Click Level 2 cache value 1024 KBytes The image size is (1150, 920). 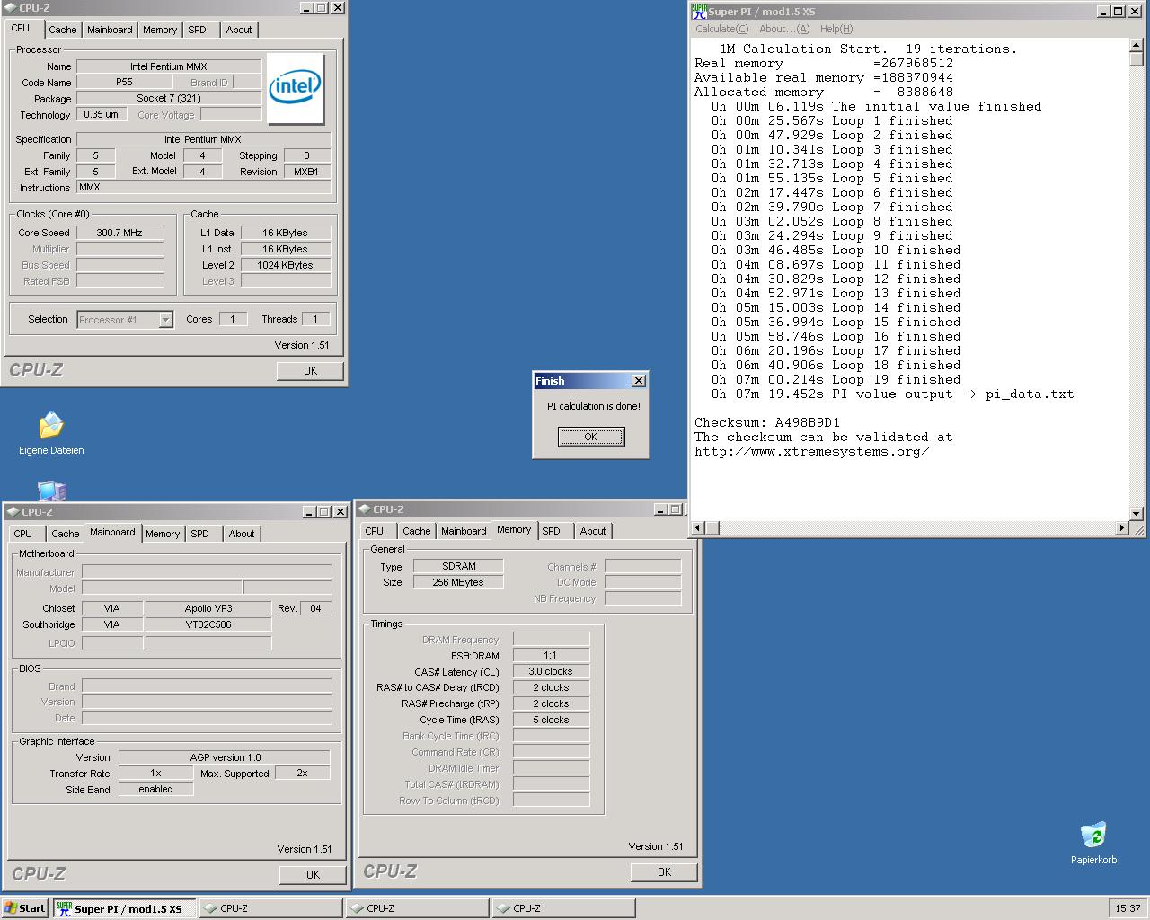pyautogui.click(x=285, y=265)
